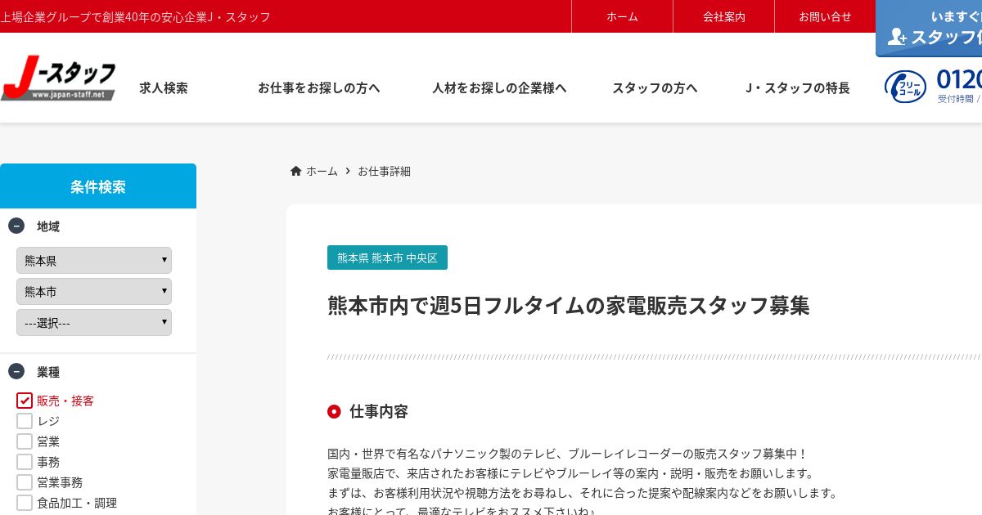
Task: Open 人材をお探しの企業様へ menu
Action: tap(499, 88)
